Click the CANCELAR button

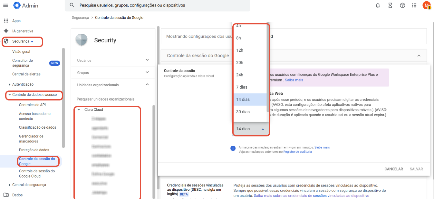[394, 169]
